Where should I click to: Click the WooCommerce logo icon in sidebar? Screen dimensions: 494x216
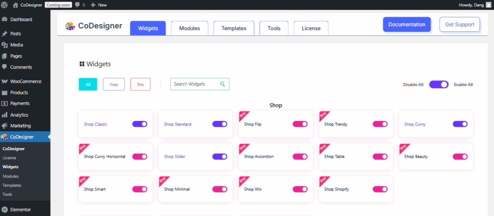pos(4,81)
